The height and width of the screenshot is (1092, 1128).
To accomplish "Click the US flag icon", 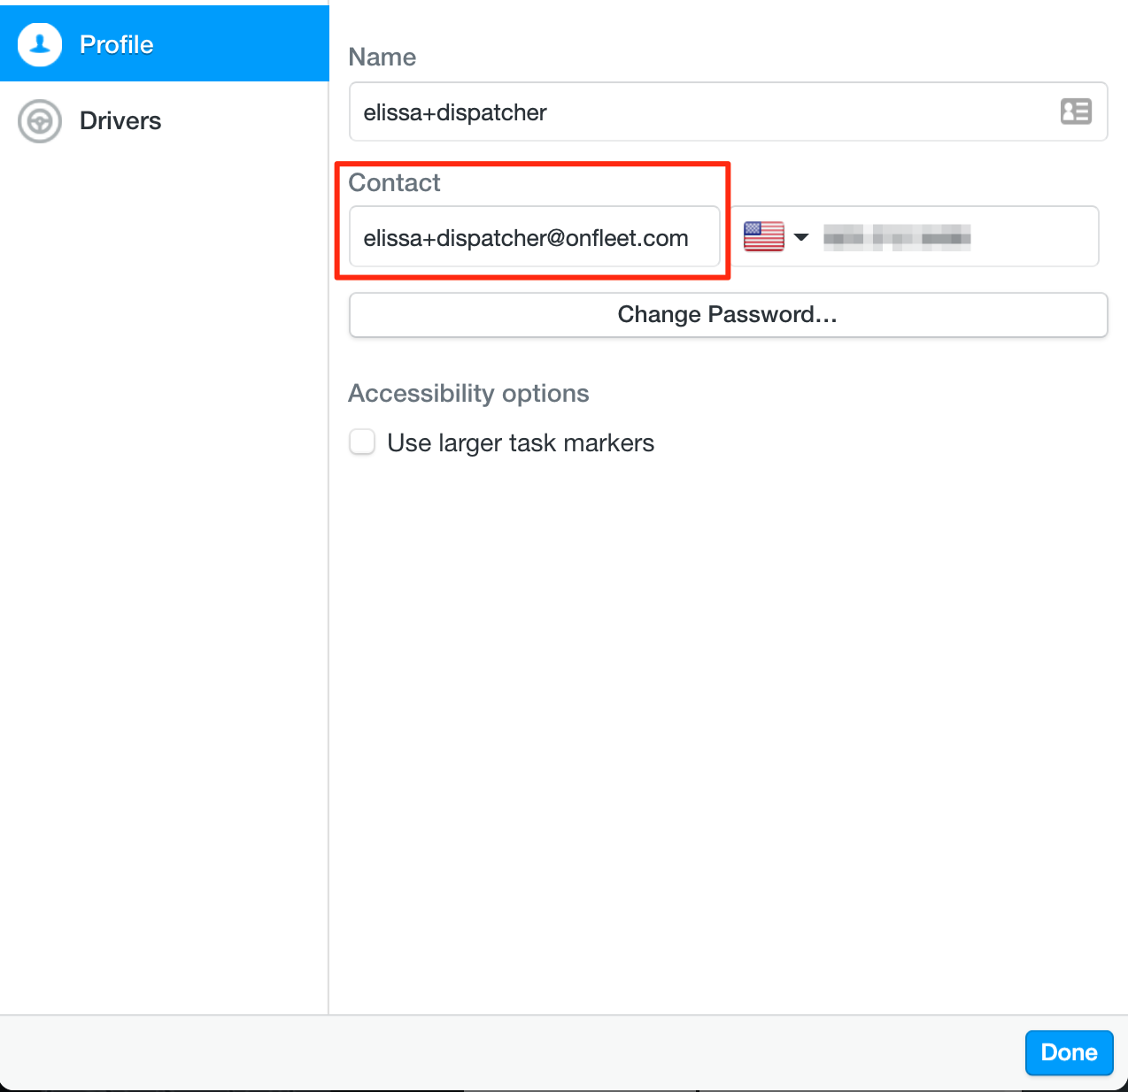I will (x=764, y=236).
